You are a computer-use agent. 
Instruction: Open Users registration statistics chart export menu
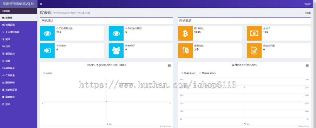point(169,66)
